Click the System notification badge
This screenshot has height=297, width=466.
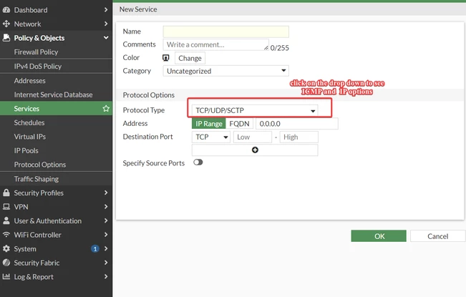(94, 248)
